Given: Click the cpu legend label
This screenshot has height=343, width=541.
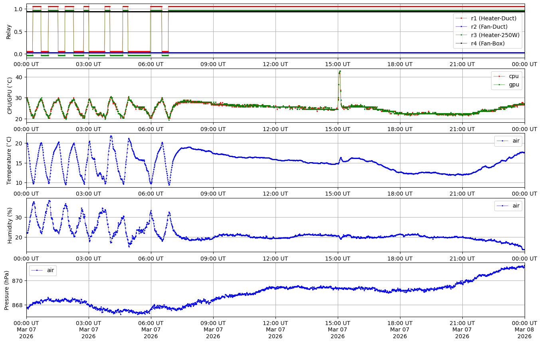Looking at the screenshot, I should pyautogui.click(x=513, y=76).
